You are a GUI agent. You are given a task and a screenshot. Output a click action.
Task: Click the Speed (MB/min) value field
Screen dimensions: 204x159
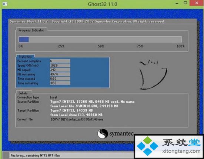pyautogui.click(x=60, y=65)
